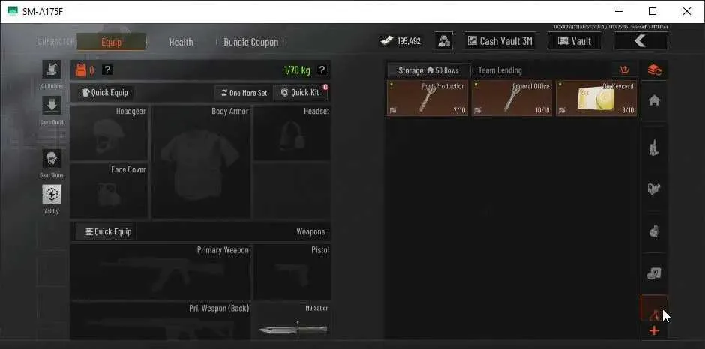
Task: Open the Quick Kit button
Action: [300, 93]
